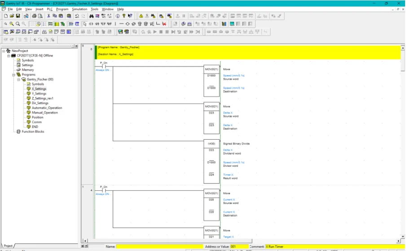Click the simulation Pause button
The image size is (406, 251).
(x=167, y=32)
